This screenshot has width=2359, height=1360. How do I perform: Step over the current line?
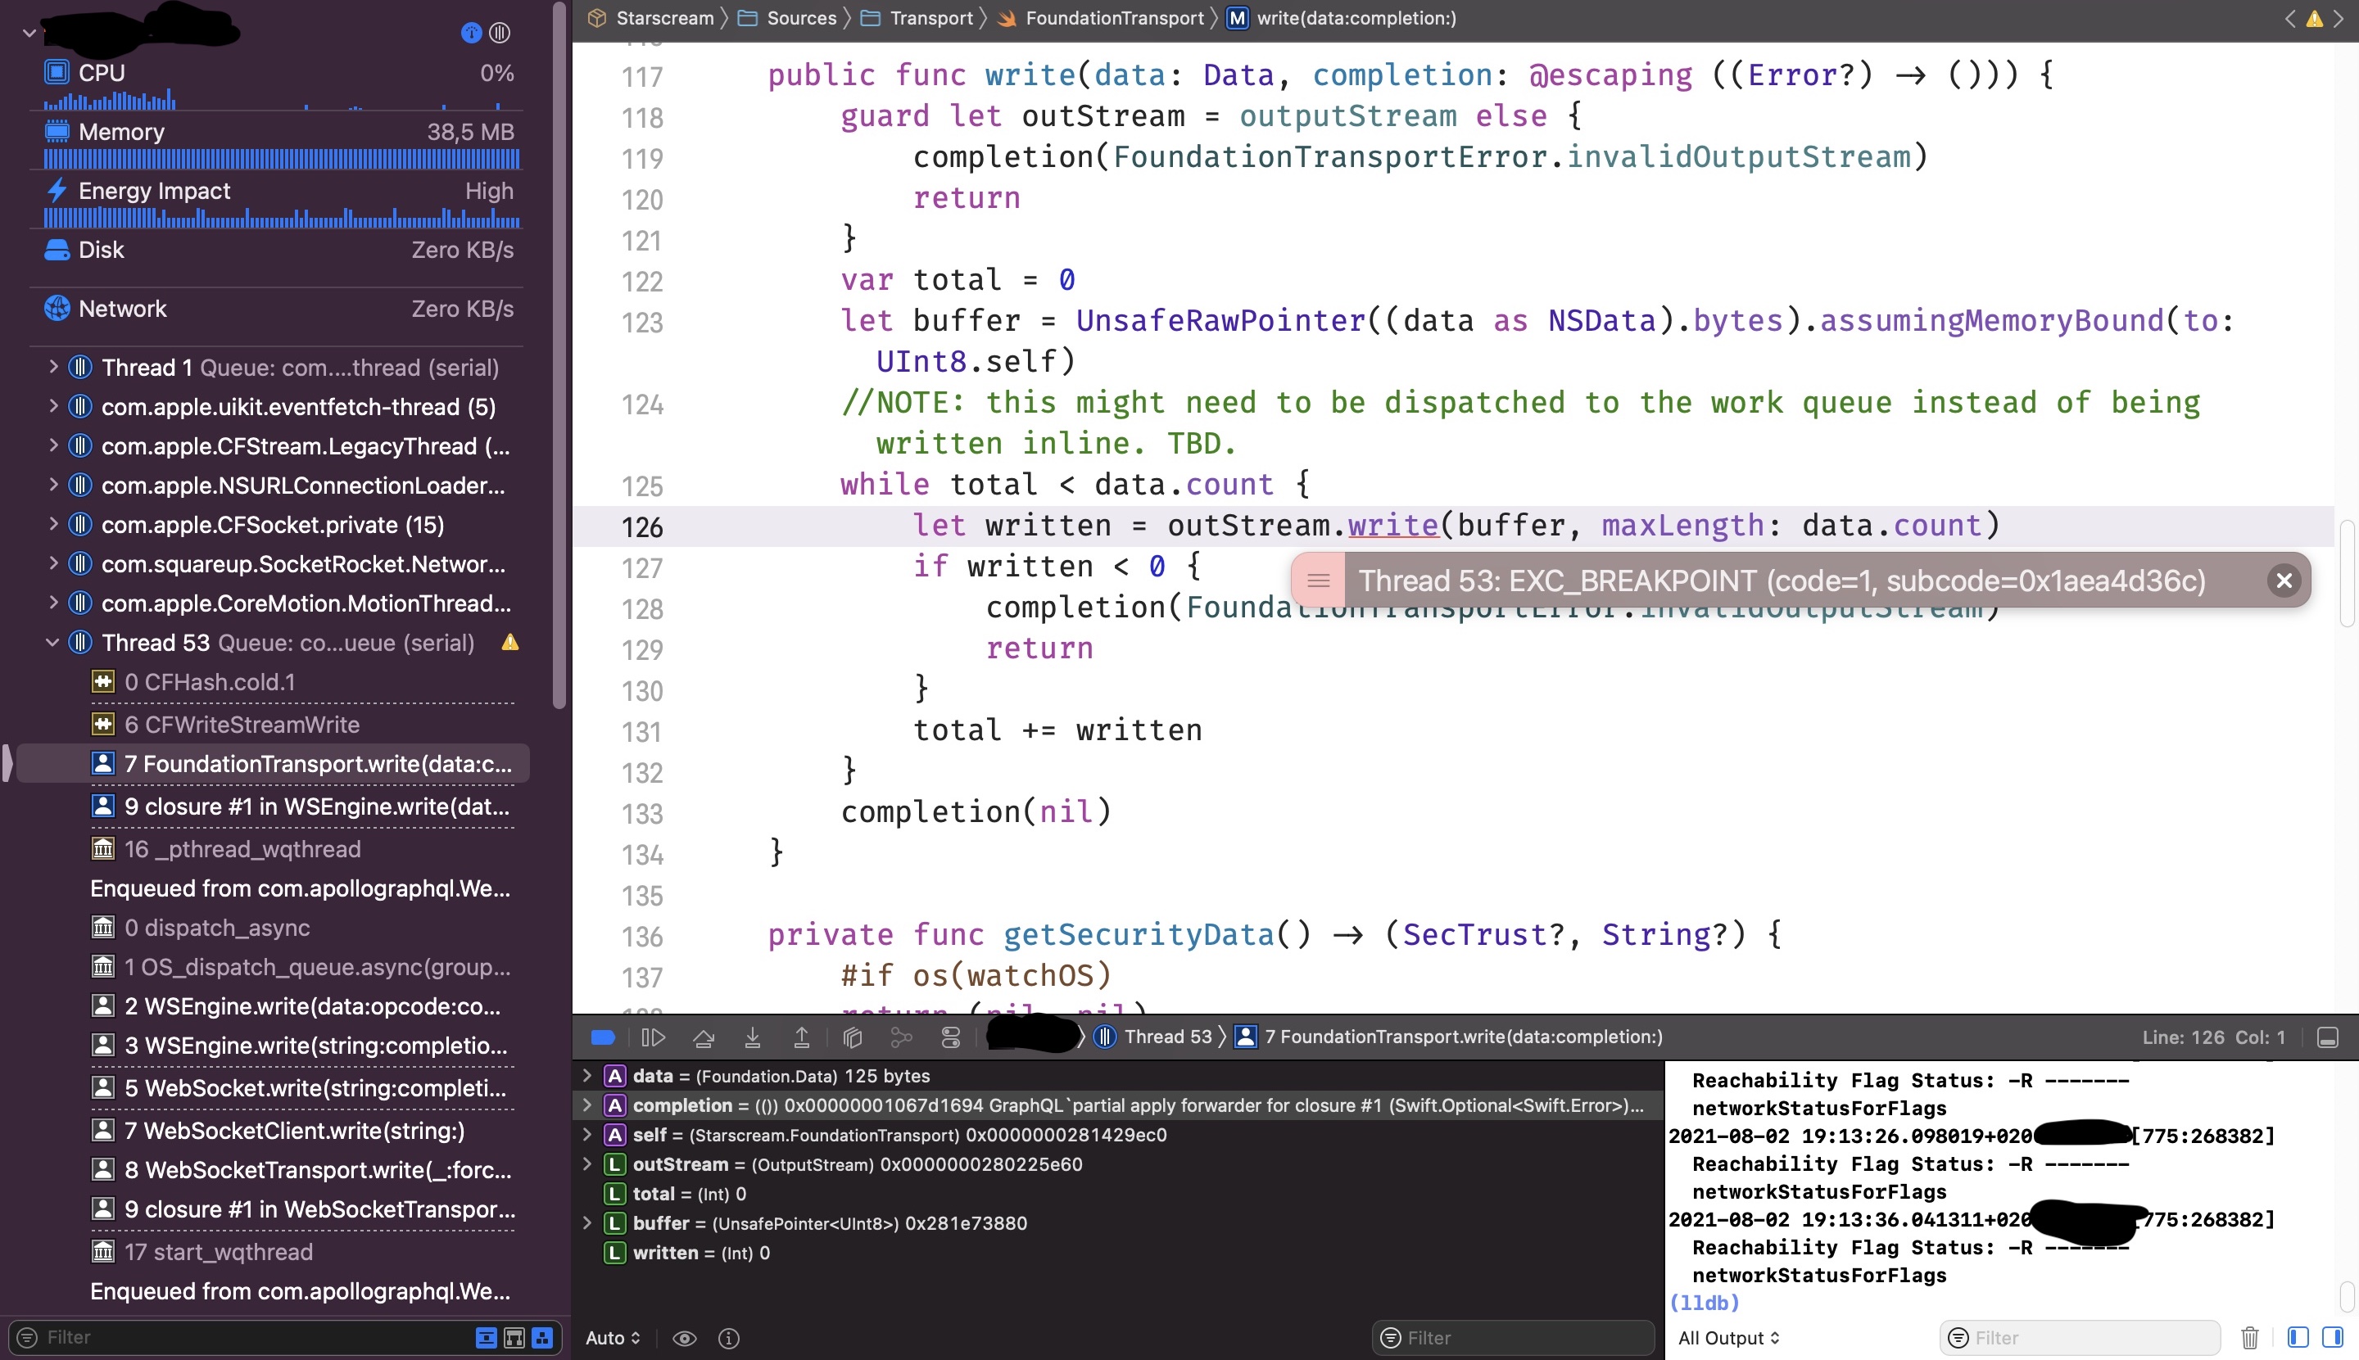coord(704,1037)
